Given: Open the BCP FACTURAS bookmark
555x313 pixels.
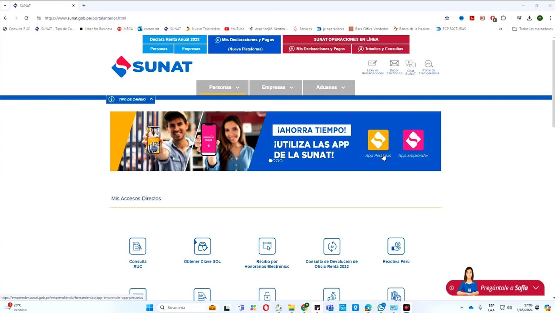Looking at the screenshot, I should tap(451, 29).
